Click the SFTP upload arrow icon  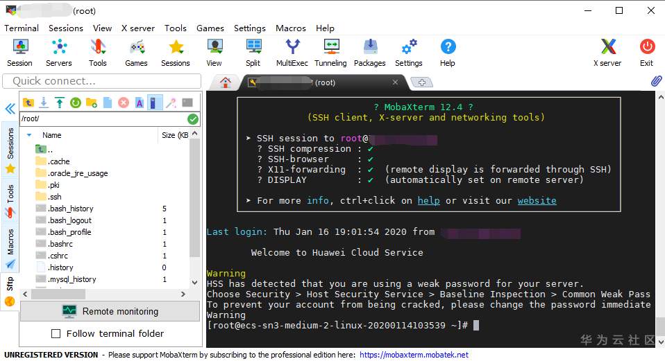click(x=60, y=103)
